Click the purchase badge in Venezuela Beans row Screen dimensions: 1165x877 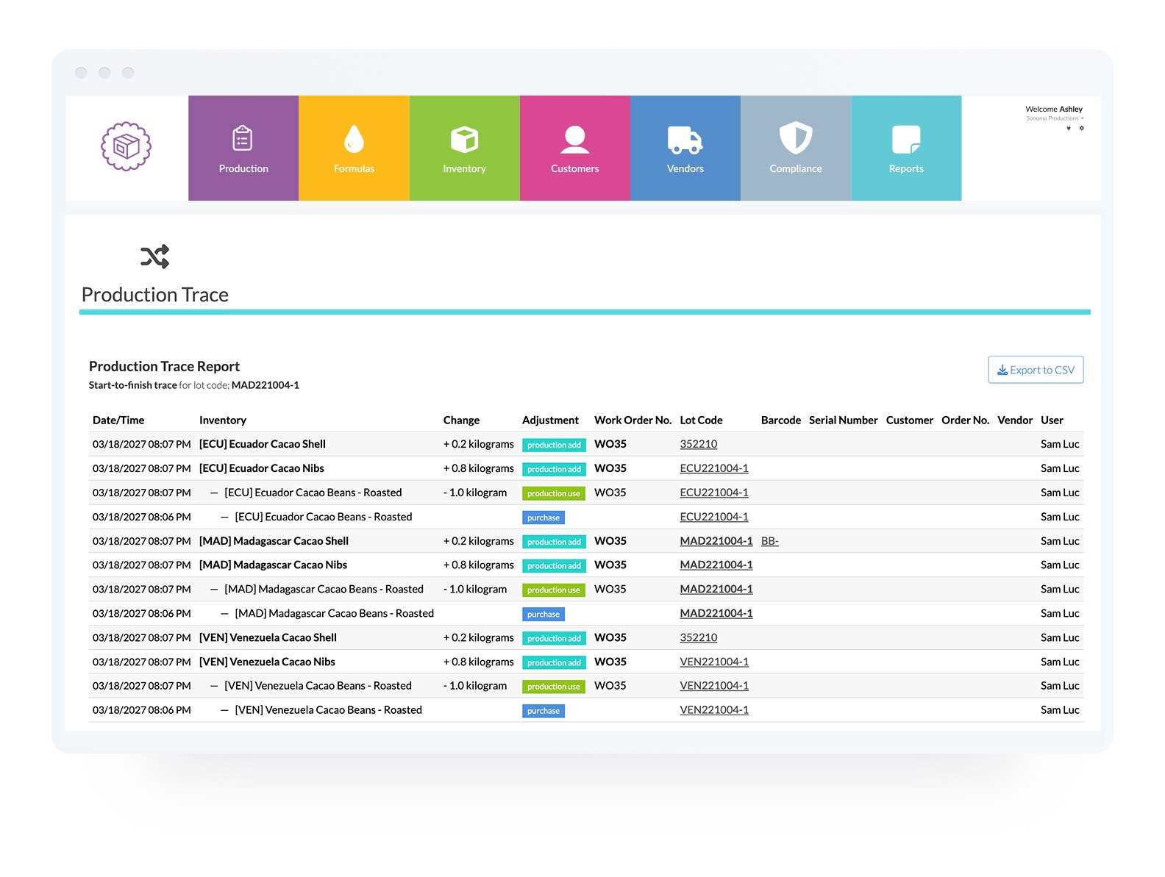click(544, 711)
